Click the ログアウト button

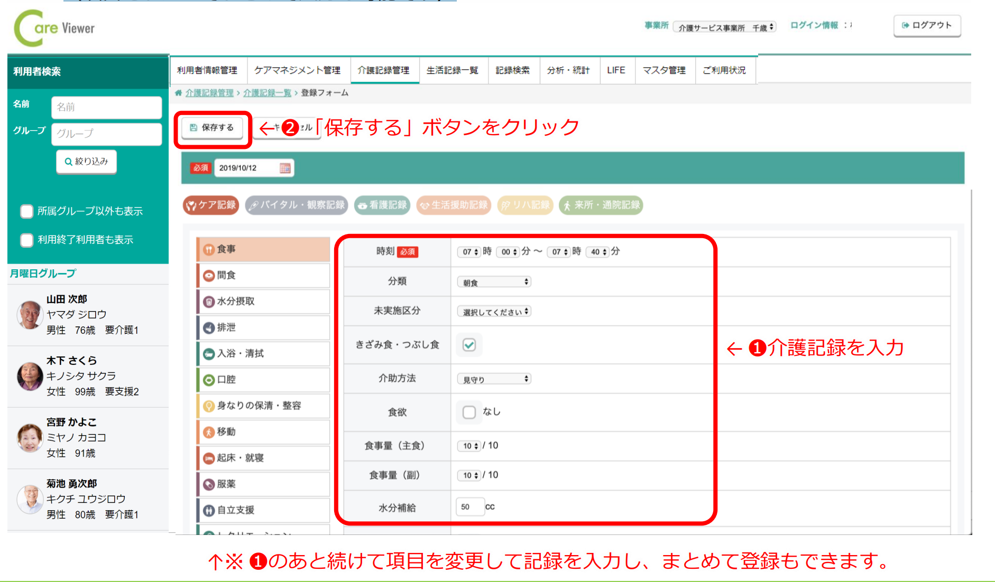pyautogui.click(x=927, y=25)
